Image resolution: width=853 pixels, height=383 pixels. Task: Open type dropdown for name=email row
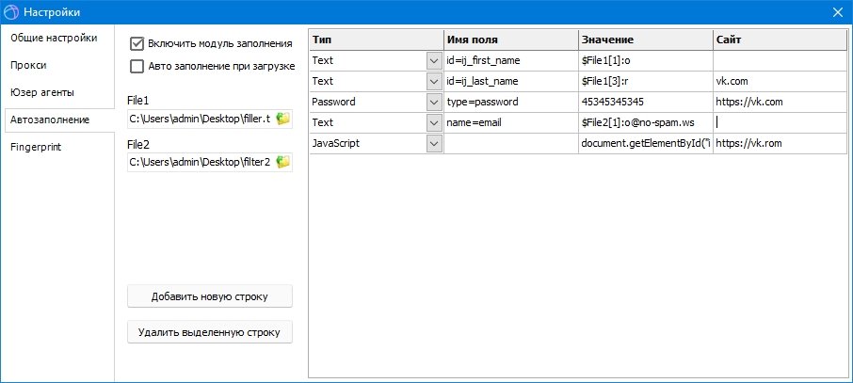tap(434, 122)
